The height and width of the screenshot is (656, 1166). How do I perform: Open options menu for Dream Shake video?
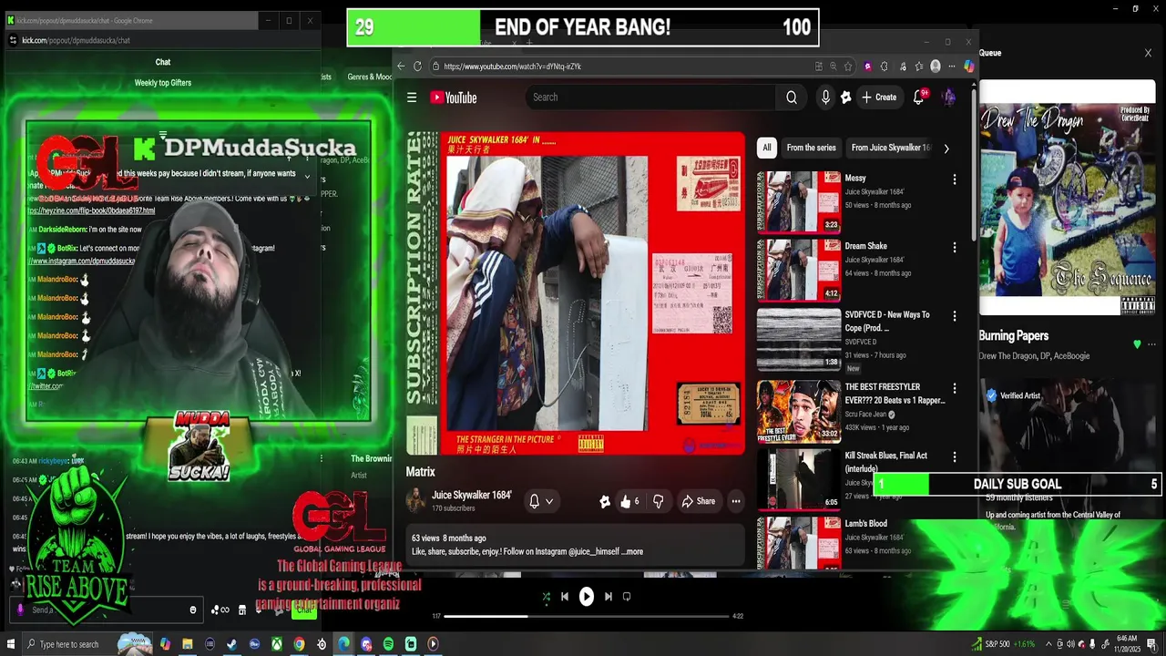955,248
